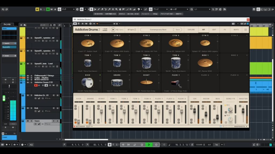Click the Addictive Drums preview play icon
275x154 pixels.
tap(113, 30)
